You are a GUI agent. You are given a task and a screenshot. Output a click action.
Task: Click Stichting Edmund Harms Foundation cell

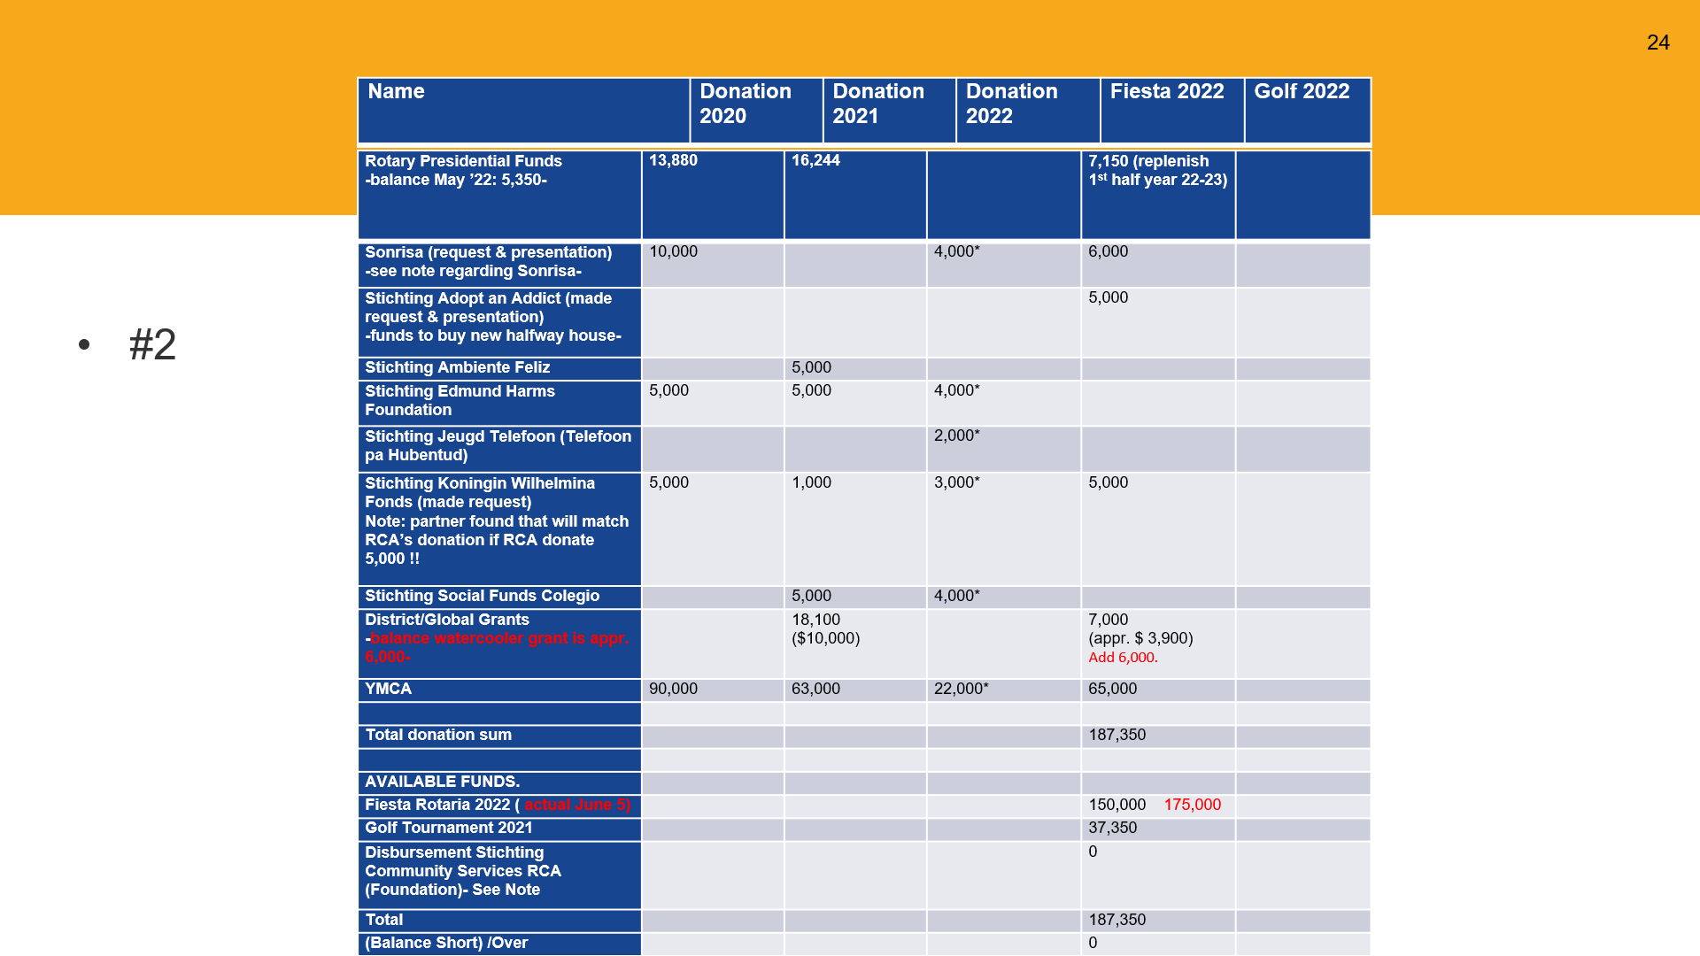499,403
